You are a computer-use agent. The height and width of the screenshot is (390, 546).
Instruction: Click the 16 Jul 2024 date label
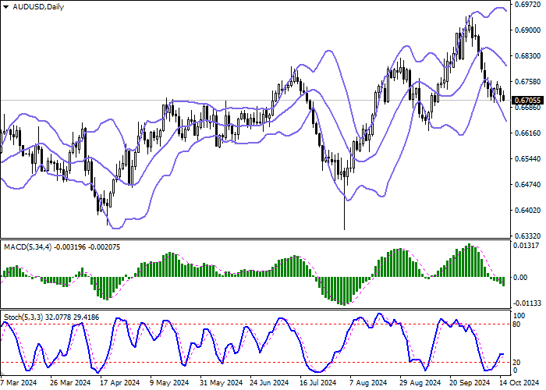[x=318, y=383]
